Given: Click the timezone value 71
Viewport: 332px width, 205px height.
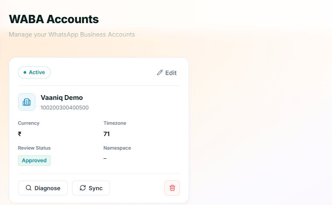Looking at the screenshot, I should click(x=107, y=134).
